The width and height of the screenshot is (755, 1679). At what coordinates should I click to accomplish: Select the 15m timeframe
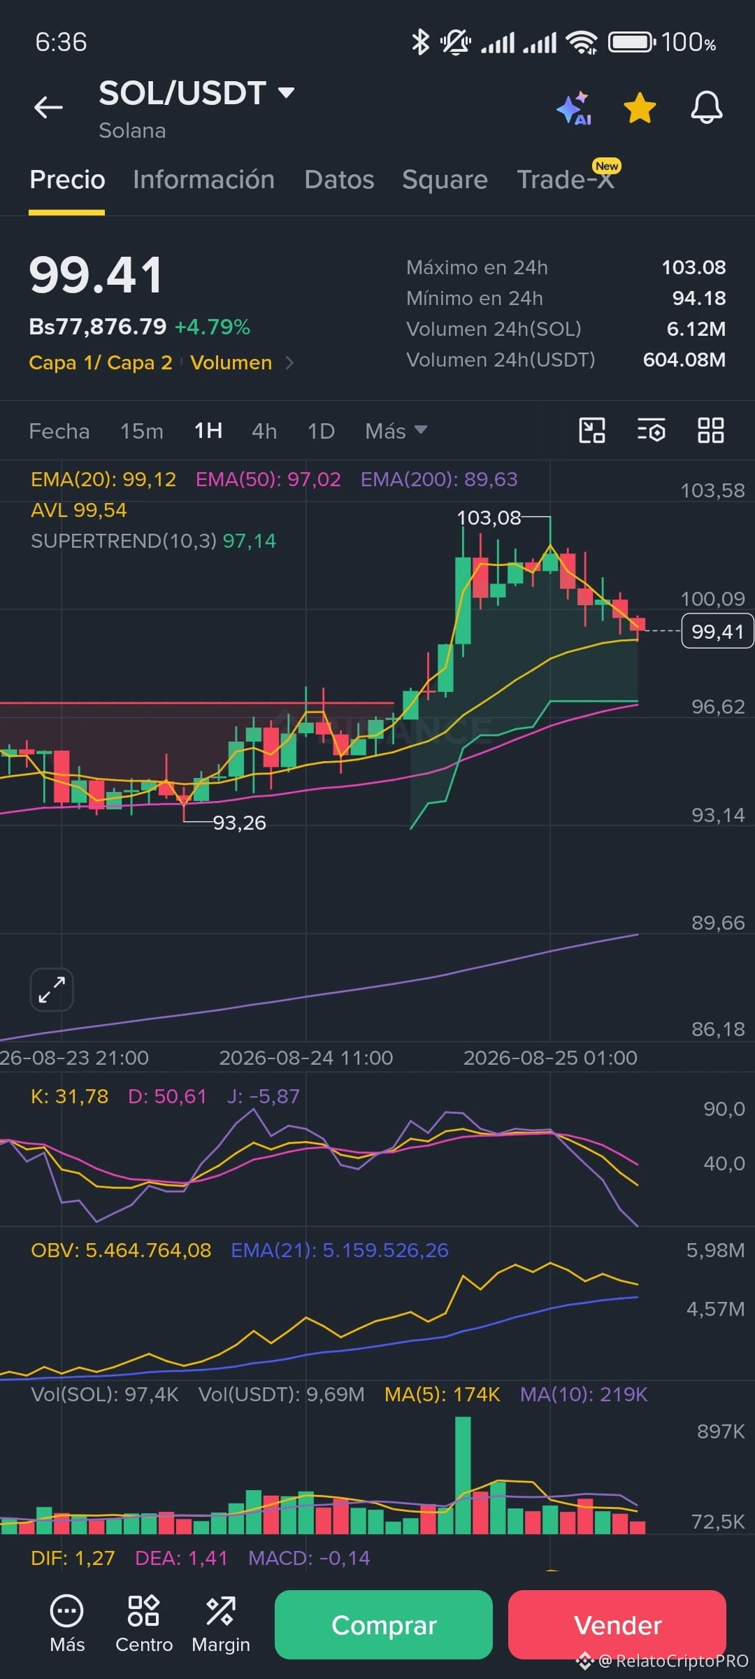(x=142, y=431)
